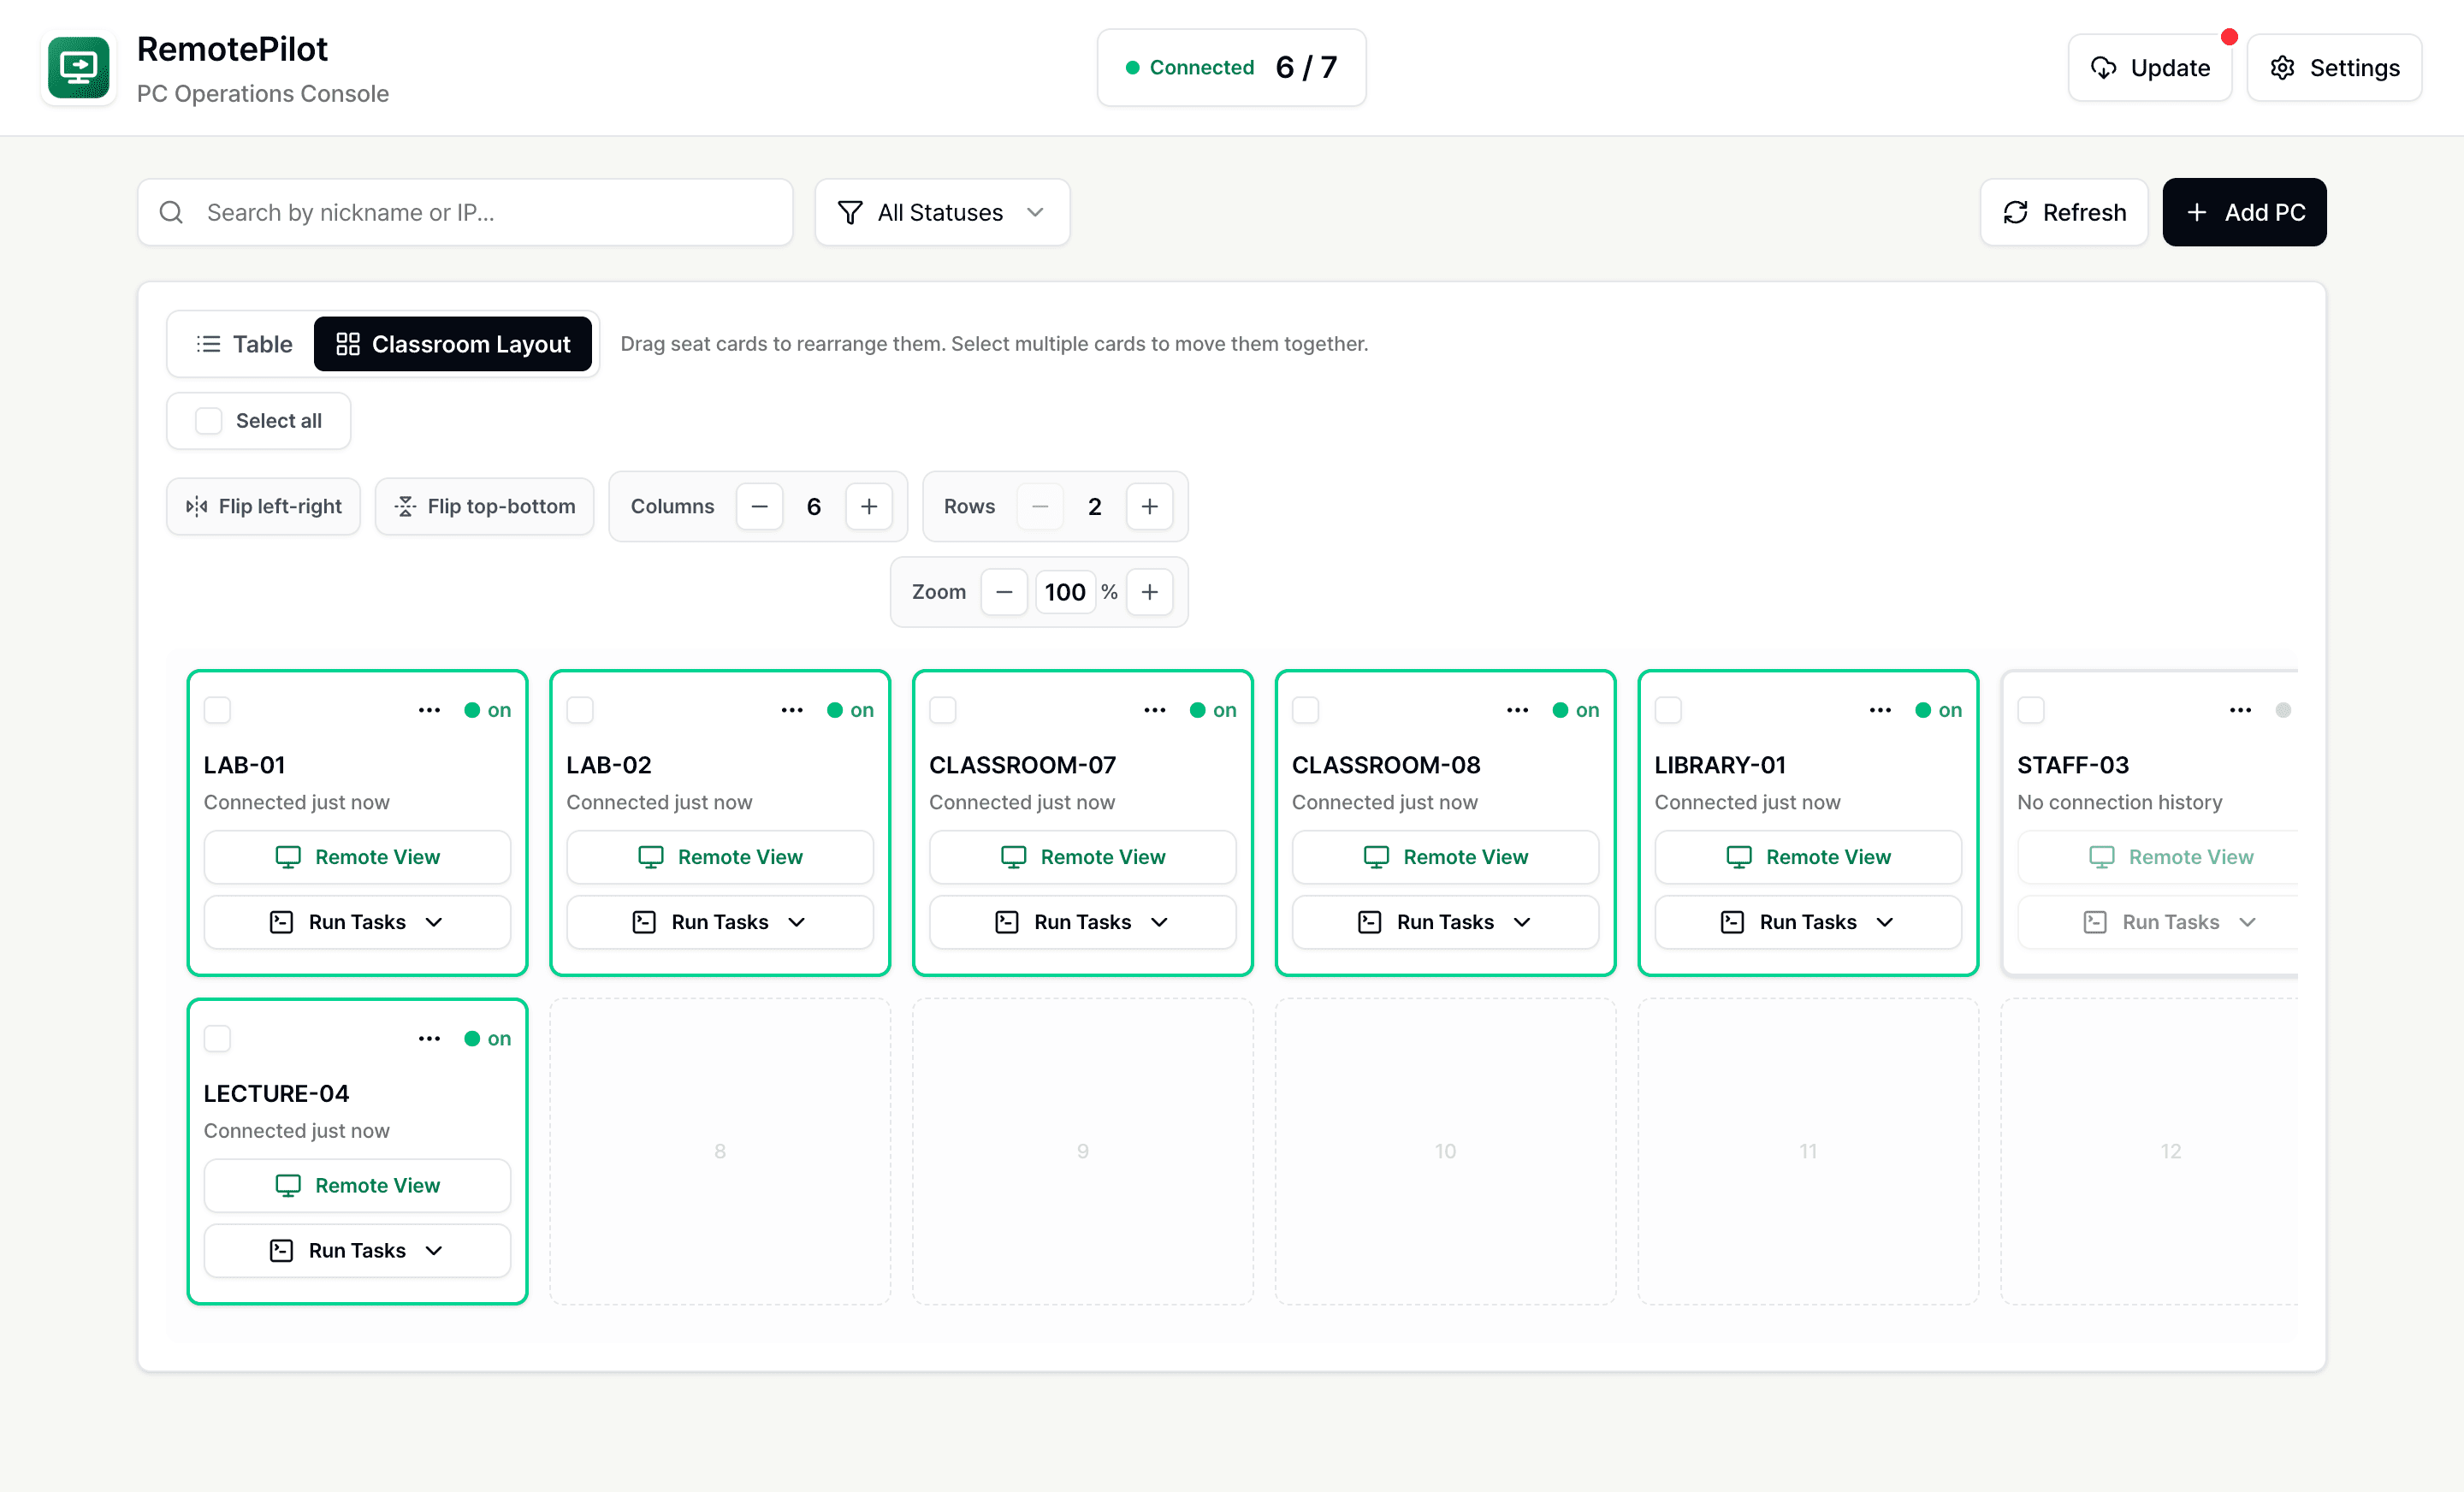Select the STAFF-03 card checkbox
The image size is (2464, 1492).
pyautogui.click(x=2031, y=710)
